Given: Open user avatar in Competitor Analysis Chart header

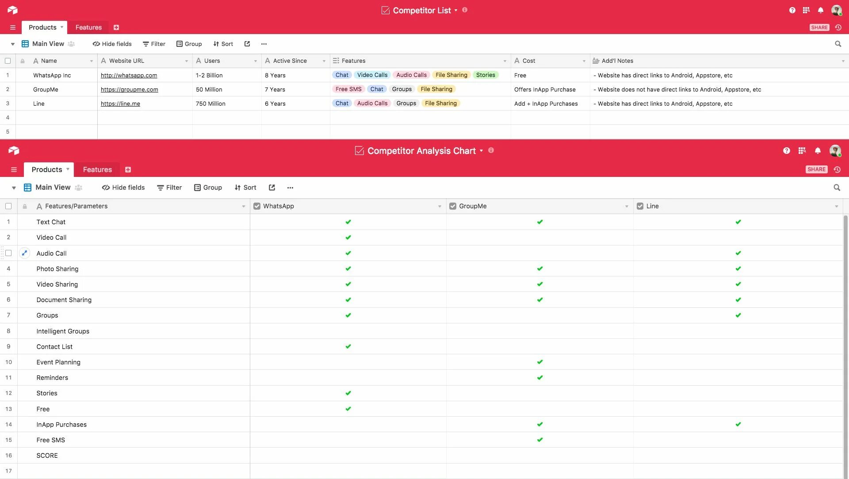Looking at the screenshot, I should (x=835, y=151).
